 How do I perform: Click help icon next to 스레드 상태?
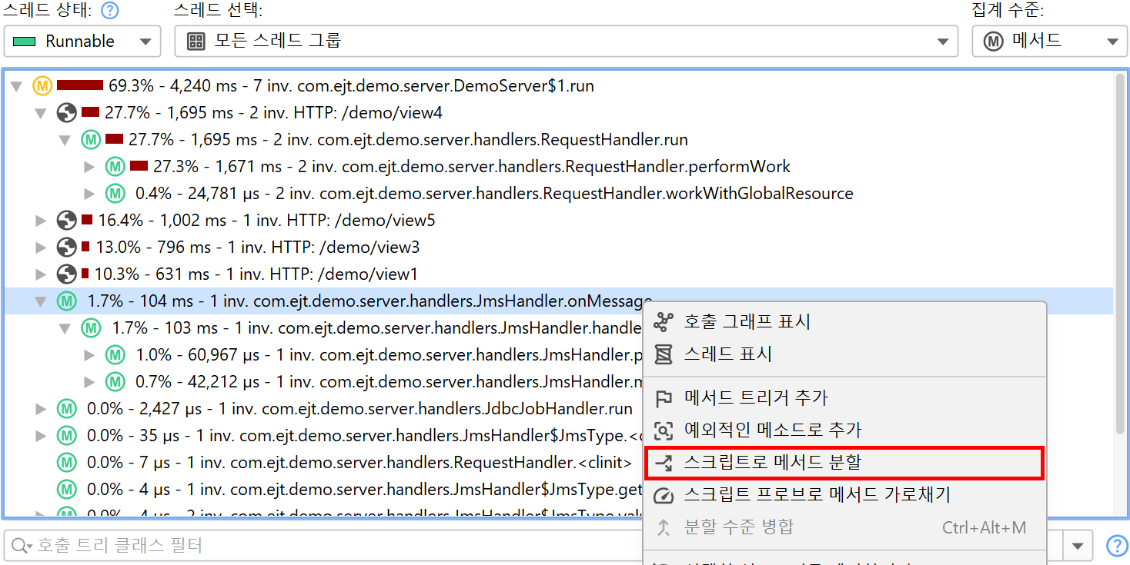point(110,11)
